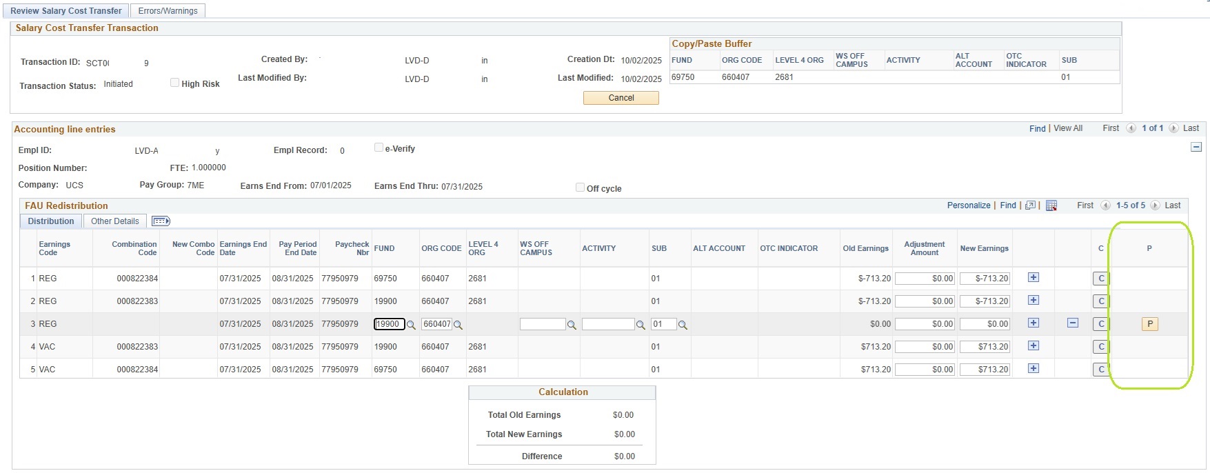Viewport: 1210px width, 473px height.
Task: Open the ACTIVITY lookup magnifier icon
Action: coord(640,325)
